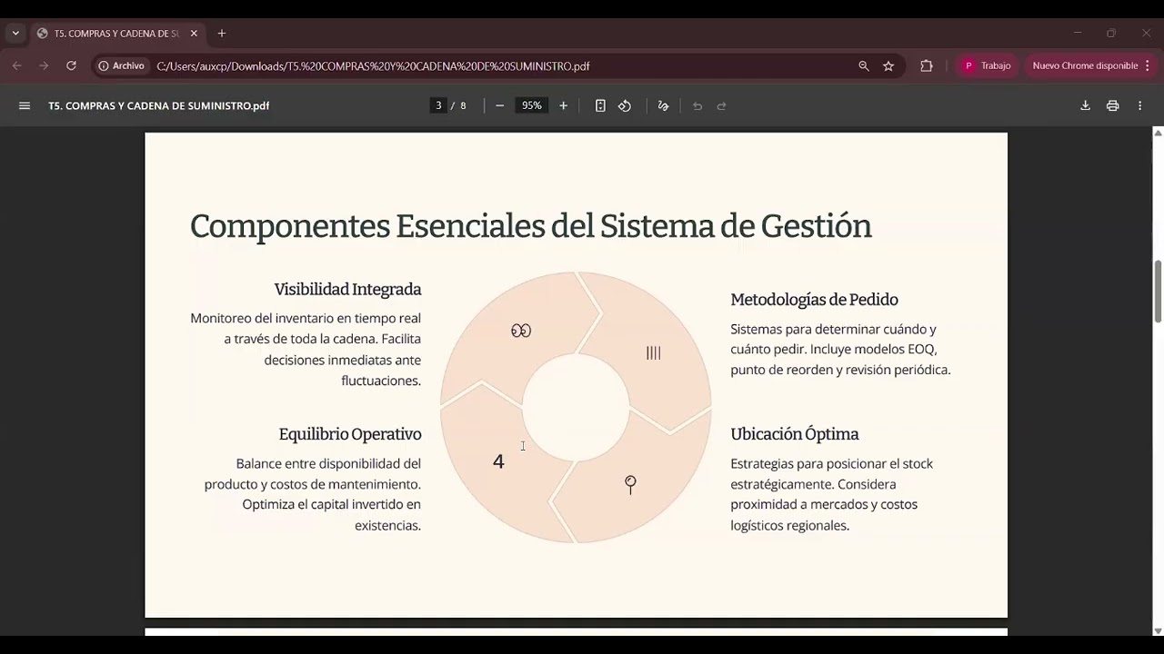The height and width of the screenshot is (654, 1164).
Task: Click the 95% zoom level field
Action: click(531, 106)
